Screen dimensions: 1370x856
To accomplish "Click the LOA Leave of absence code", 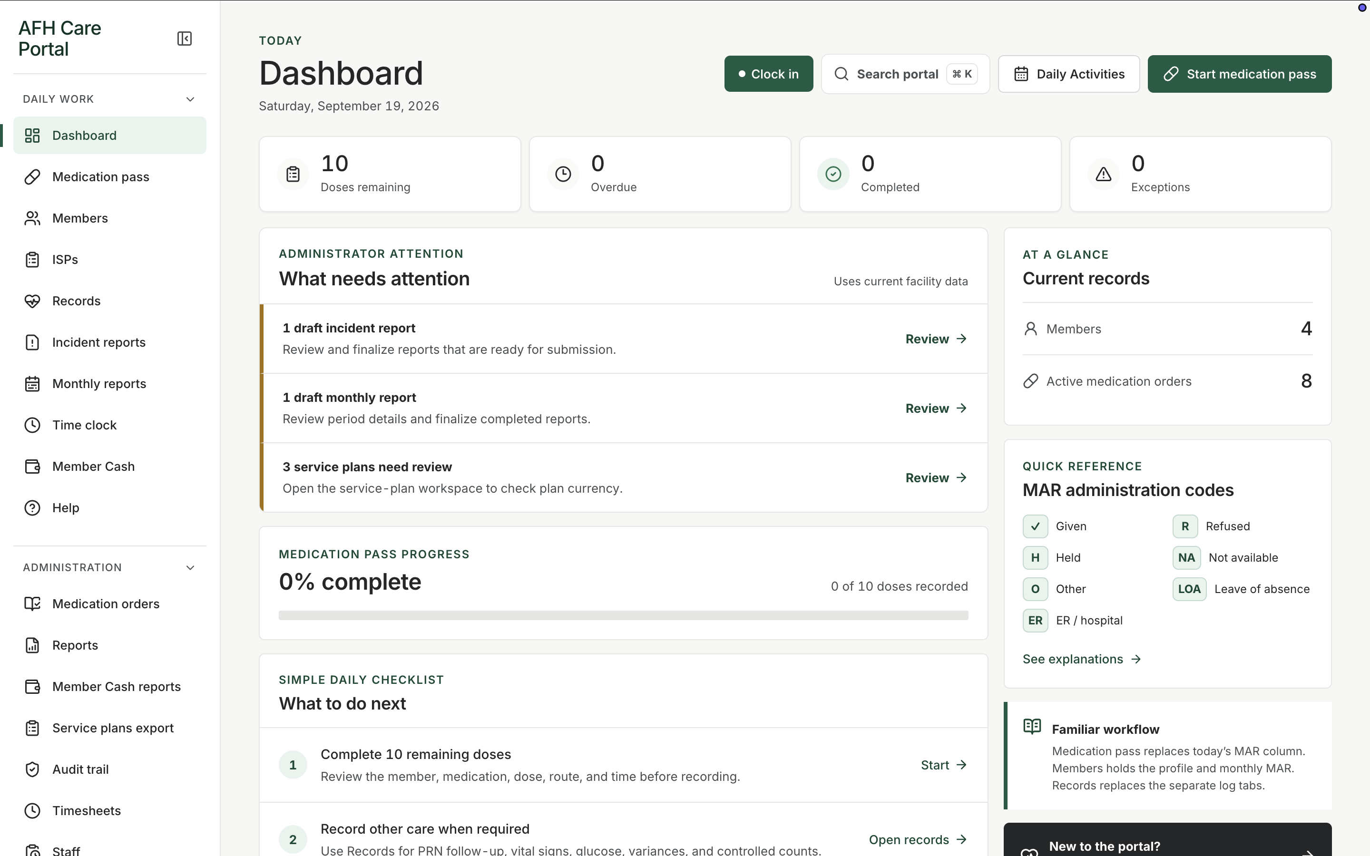I will (x=1241, y=589).
